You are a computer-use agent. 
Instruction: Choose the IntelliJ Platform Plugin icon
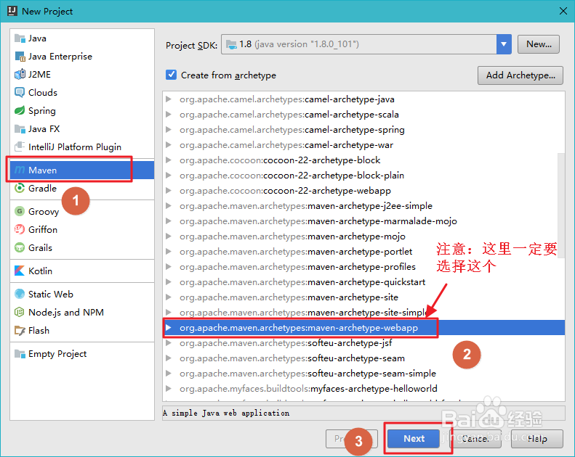[20, 147]
